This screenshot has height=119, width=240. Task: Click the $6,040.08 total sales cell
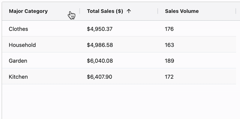(118, 61)
